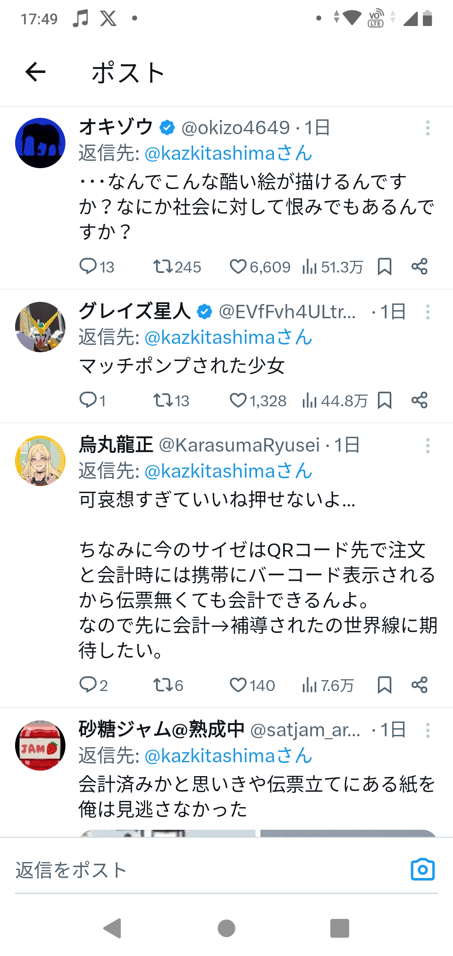Like the オキゾウ reply
Viewport: 453px width, 956px height.
tap(238, 267)
